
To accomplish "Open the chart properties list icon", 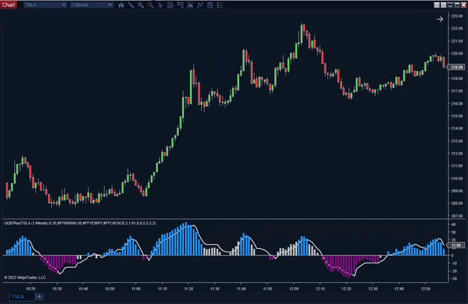I will (220, 5).
